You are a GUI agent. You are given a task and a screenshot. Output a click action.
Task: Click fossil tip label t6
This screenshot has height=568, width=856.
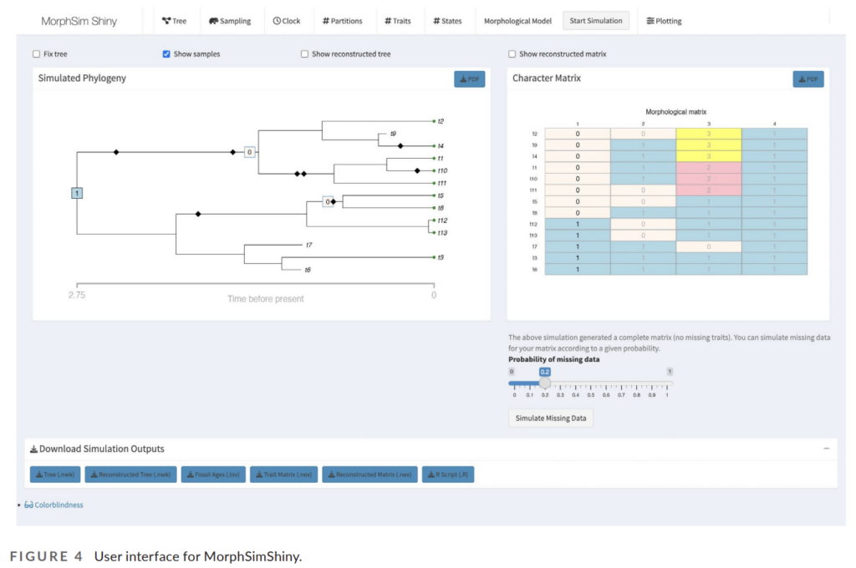point(308,270)
